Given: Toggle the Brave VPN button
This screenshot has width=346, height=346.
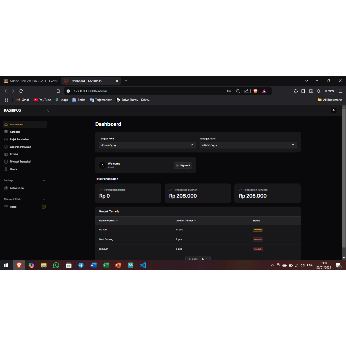Looking at the screenshot, I should click(329, 91).
